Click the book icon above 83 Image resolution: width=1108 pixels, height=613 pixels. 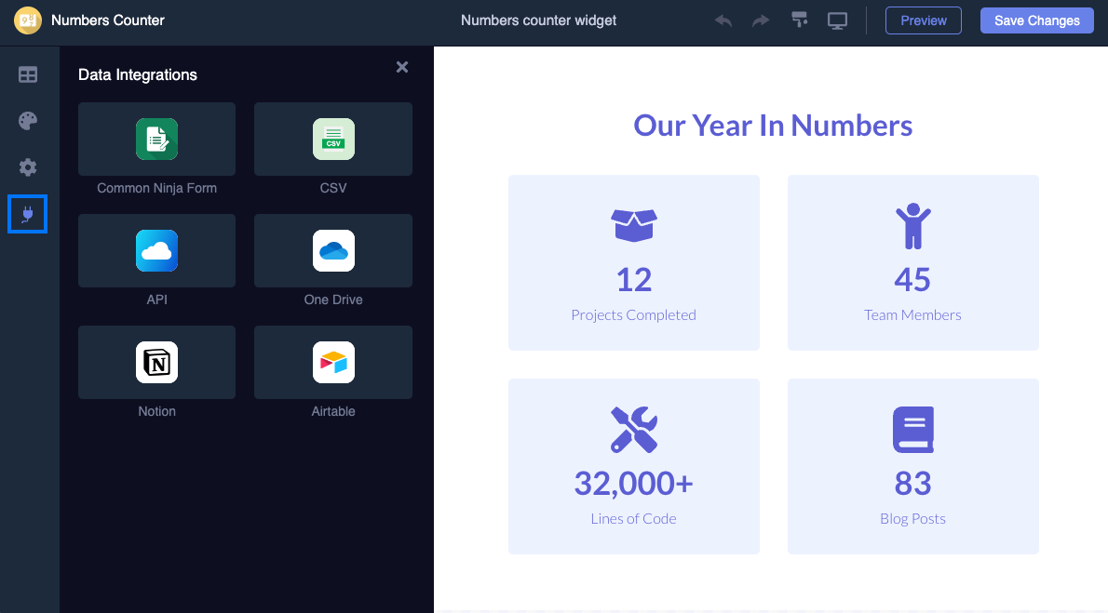tap(913, 430)
